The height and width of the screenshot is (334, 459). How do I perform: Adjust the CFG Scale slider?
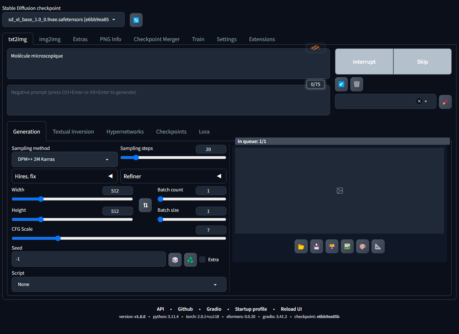[119, 238]
